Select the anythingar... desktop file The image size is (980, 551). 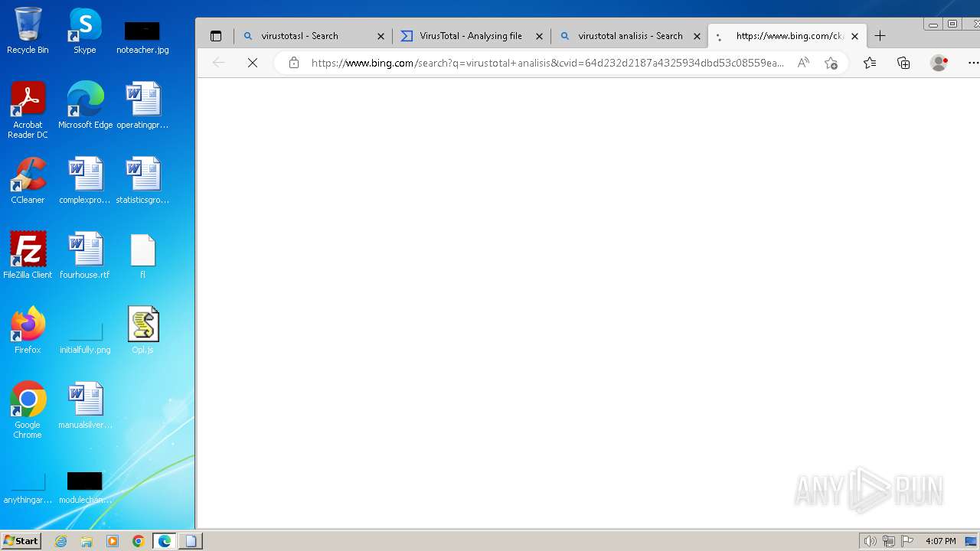click(x=28, y=488)
